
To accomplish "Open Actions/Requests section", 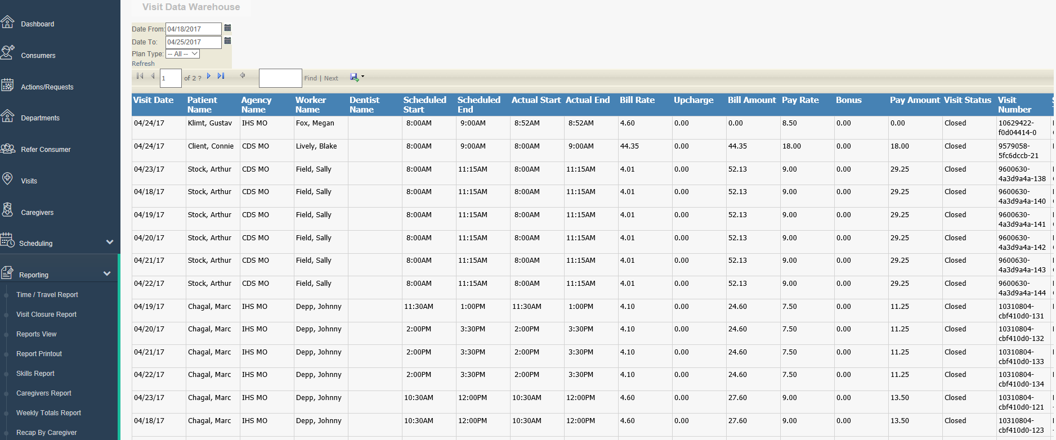I will (47, 87).
